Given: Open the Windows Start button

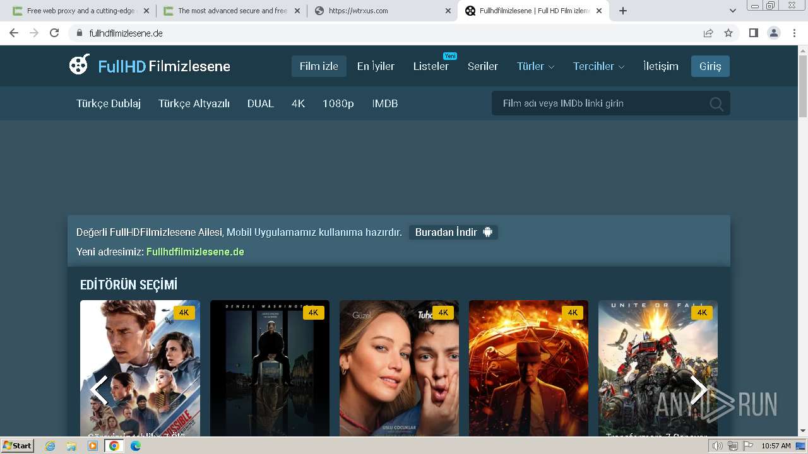Looking at the screenshot, I should (18, 446).
